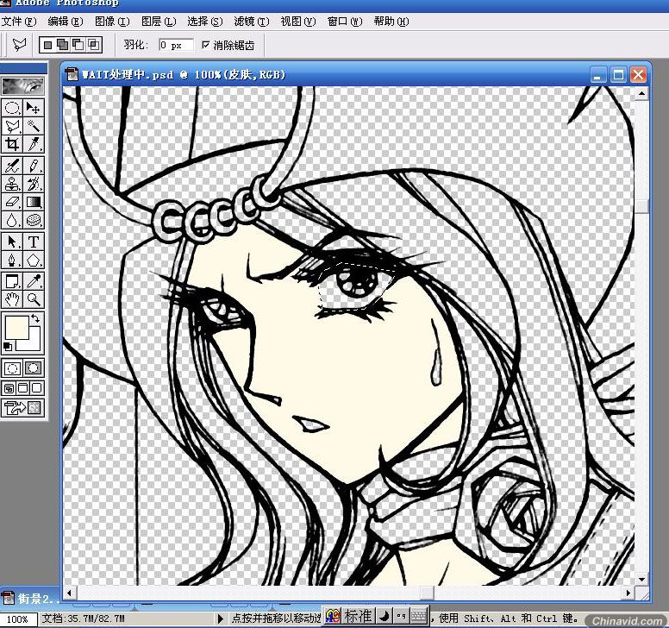This screenshot has width=669, height=628.
Task: Open the 文件(F) menu
Action: point(19,22)
